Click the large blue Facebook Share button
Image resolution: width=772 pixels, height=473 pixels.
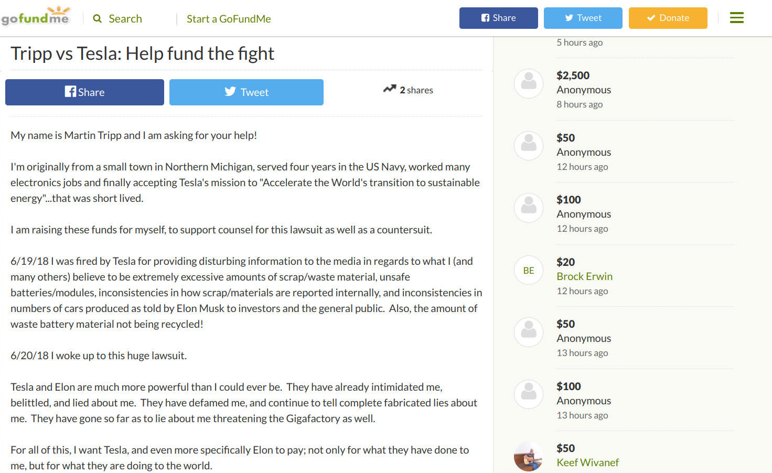pyautogui.click(x=84, y=92)
